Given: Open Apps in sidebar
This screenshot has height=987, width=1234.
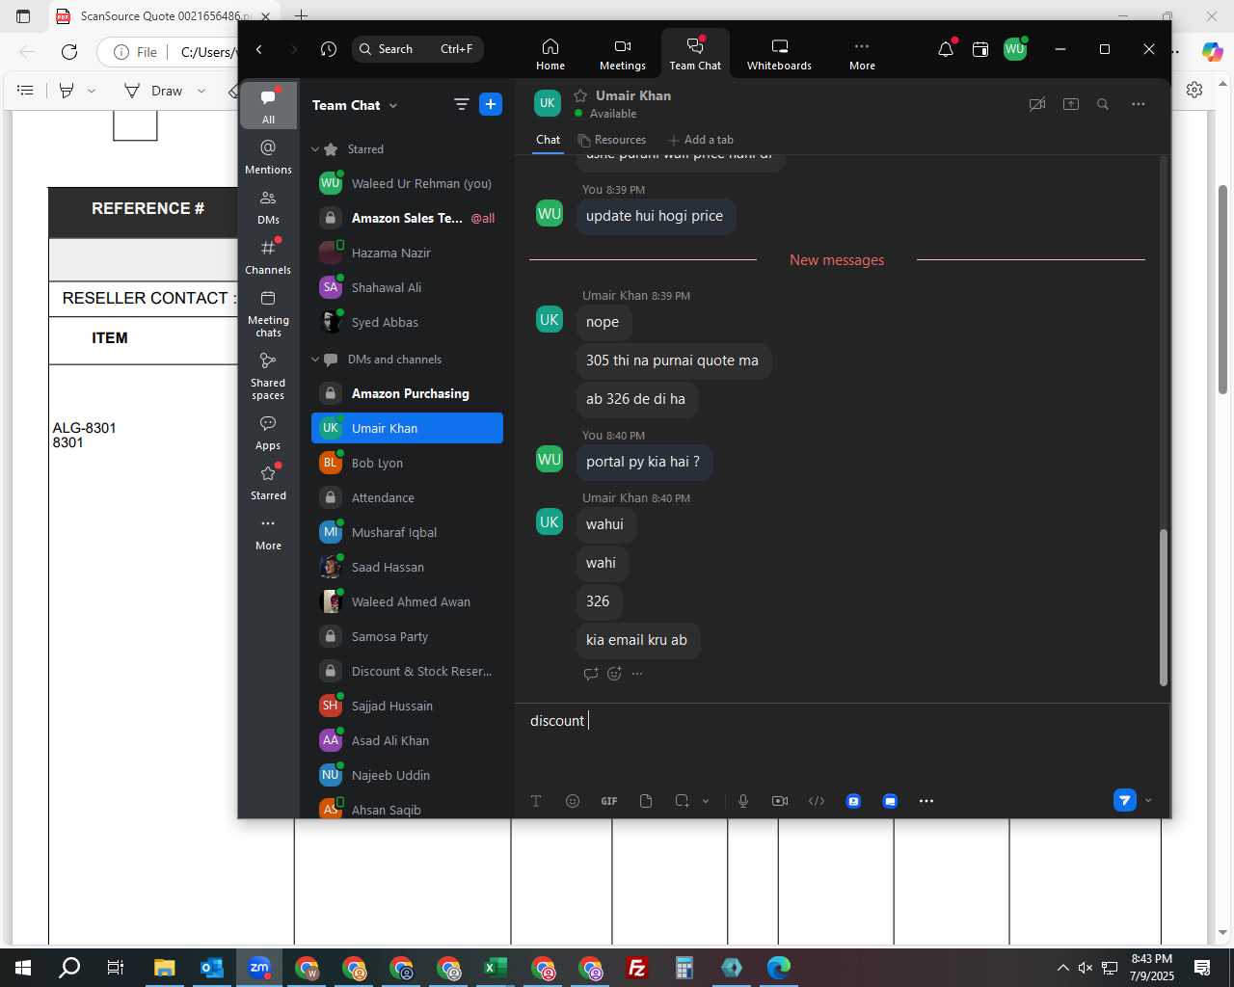Looking at the screenshot, I should click(x=268, y=432).
